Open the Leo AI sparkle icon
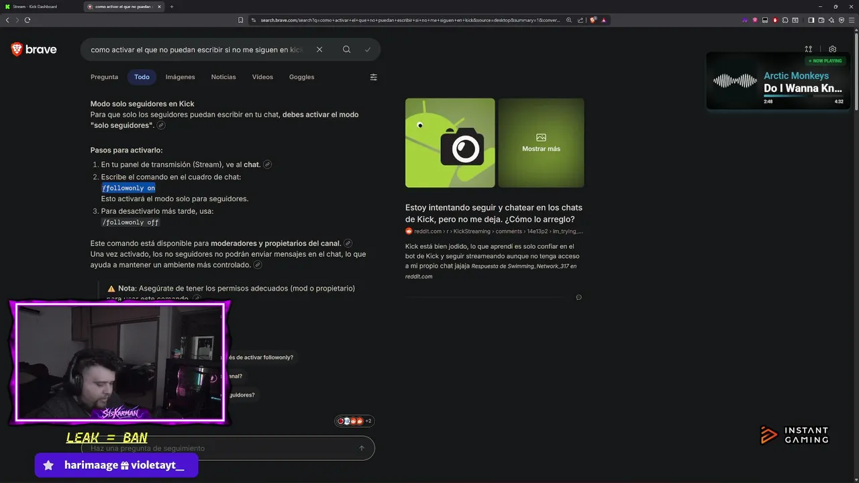 831,20
